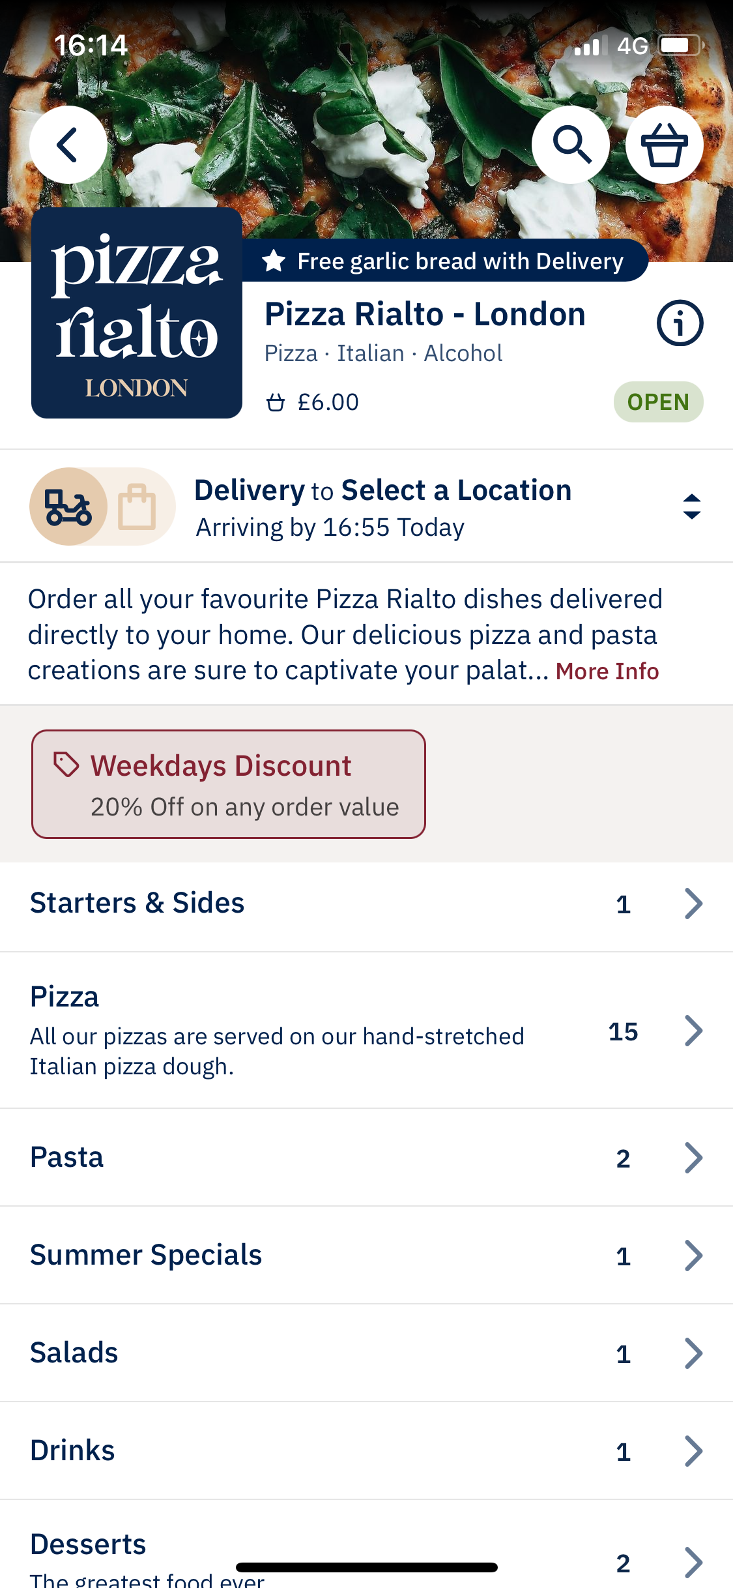Tap the Weekdays Discount offer

point(229,784)
